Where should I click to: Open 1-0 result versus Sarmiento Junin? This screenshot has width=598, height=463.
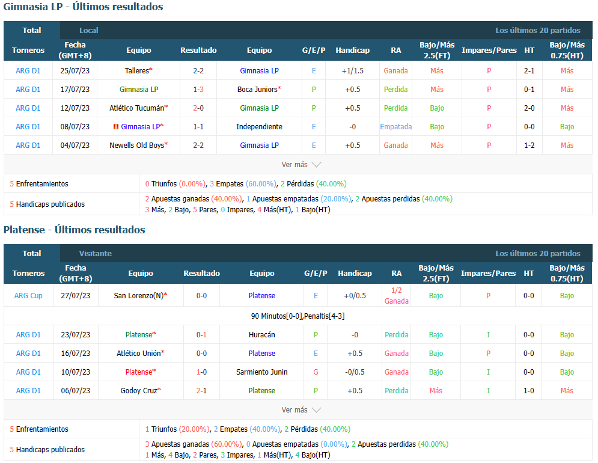pos(201,372)
